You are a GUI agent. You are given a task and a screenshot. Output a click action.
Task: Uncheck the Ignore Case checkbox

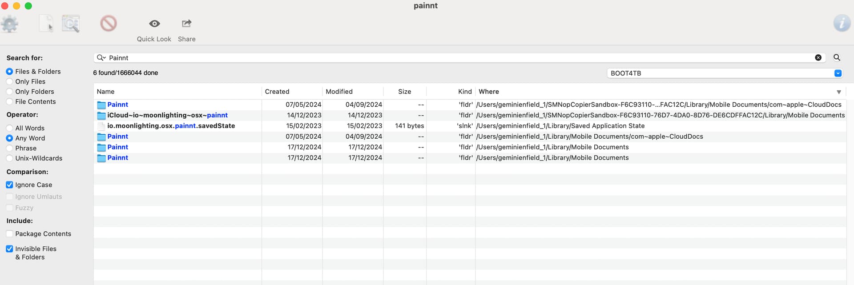tap(9, 185)
